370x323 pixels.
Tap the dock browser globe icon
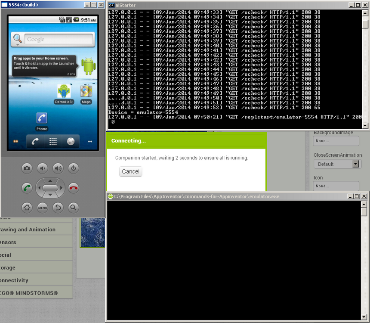point(71,141)
